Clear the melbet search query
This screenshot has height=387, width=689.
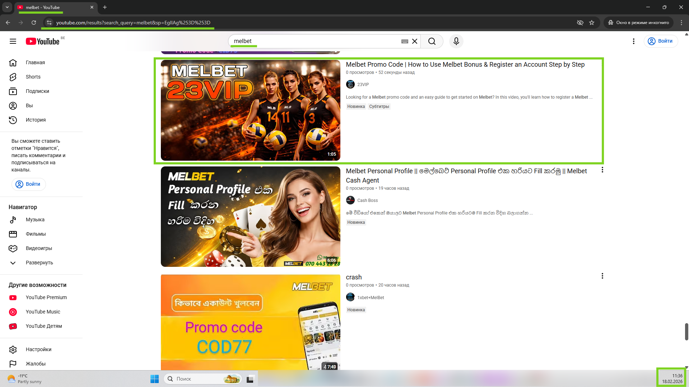pos(415,41)
